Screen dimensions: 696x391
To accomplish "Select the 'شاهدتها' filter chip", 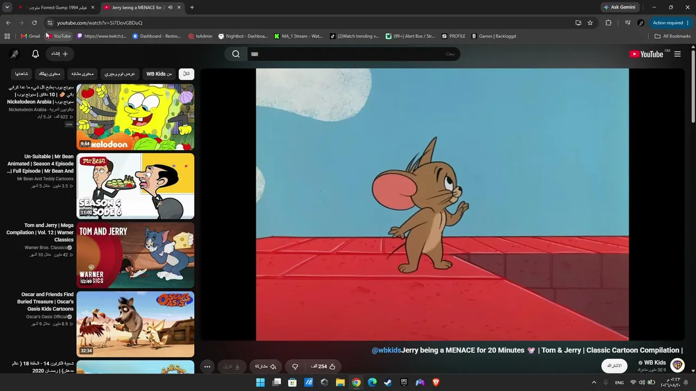I will [x=22, y=74].
